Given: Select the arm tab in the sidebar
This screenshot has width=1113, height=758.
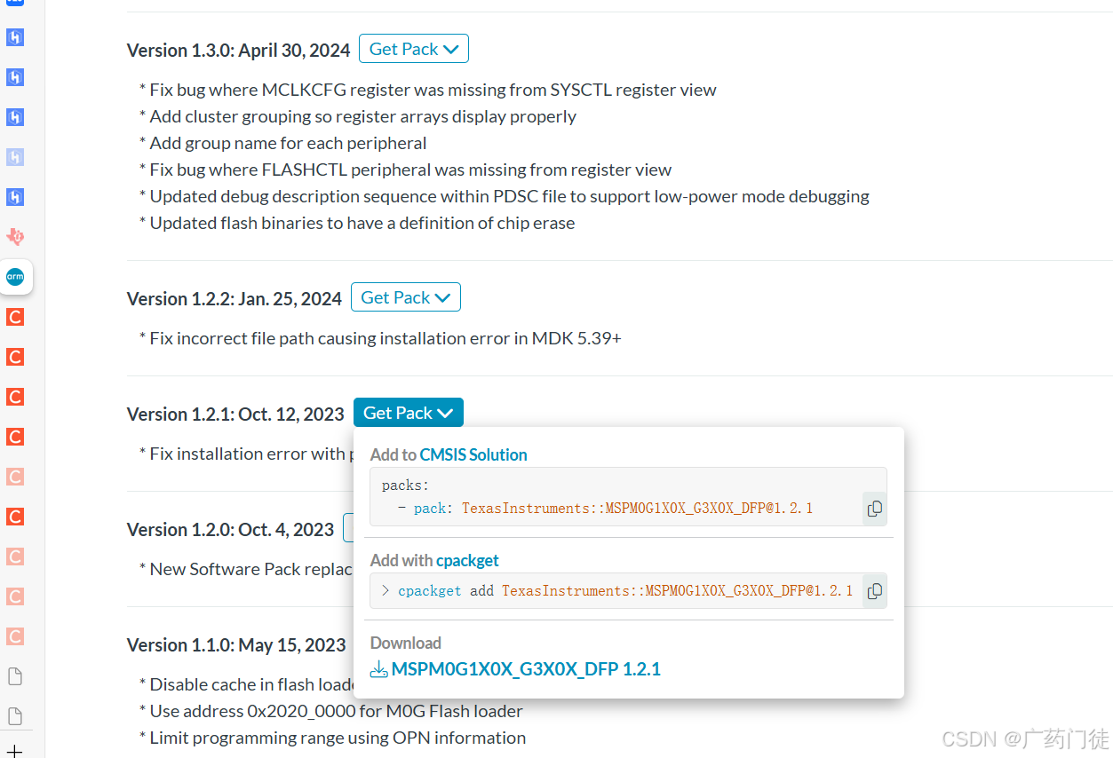Looking at the screenshot, I should [15, 277].
